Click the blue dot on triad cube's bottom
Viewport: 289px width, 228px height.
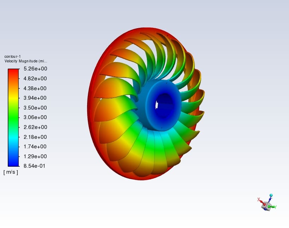pos(265,209)
